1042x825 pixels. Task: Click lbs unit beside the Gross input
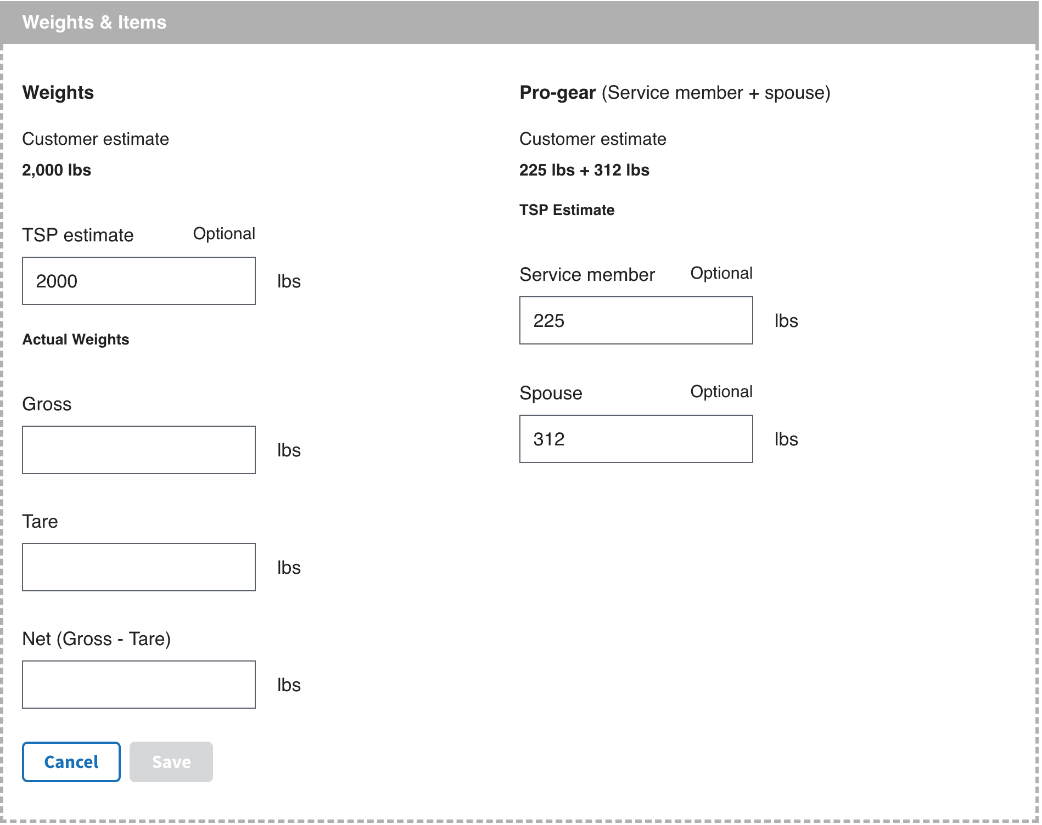tap(289, 450)
